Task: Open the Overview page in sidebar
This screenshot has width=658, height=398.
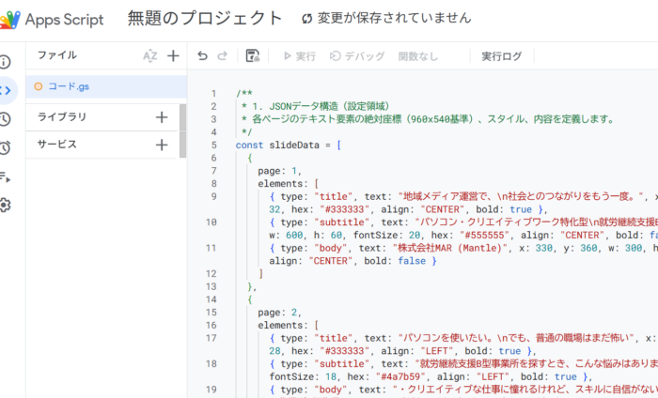Action: tap(5, 62)
